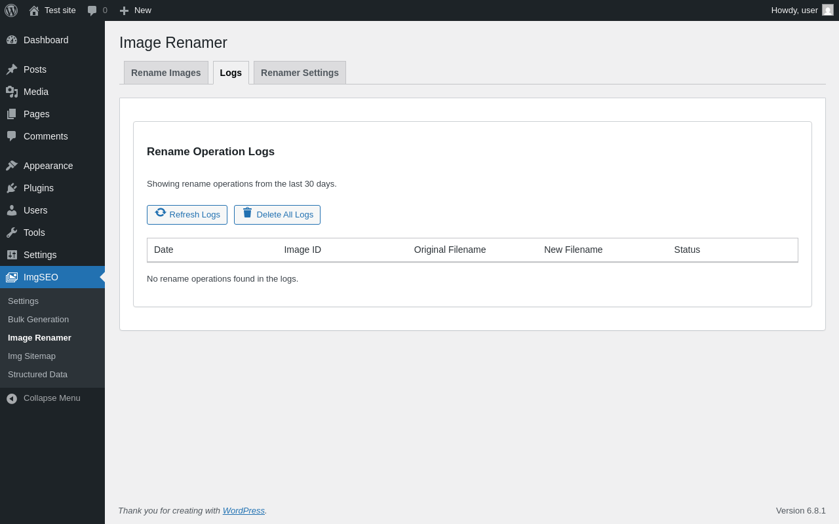The width and height of the screenshot is (839, 524).
Task: Open the Renamer Settings tab
Action: click(x=300, y=73)
